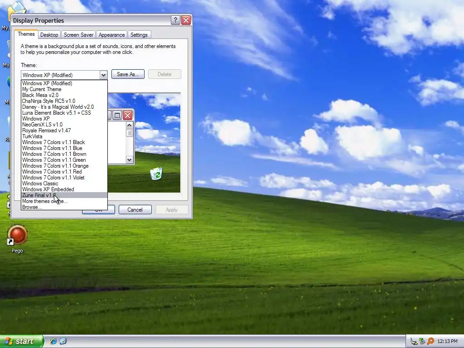Click the system clock showing 12:13 PM
The width and height of the screenshot is (464, 348).
click(x=447, y=342)
